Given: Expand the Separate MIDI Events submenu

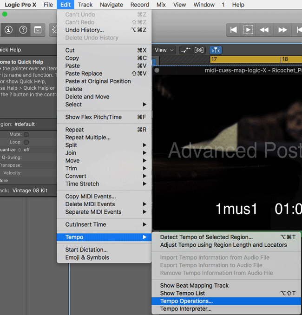Looking at the screenshot, I should click(104, 212).
